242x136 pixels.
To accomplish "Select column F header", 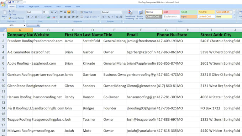I will tap(141, 30).
